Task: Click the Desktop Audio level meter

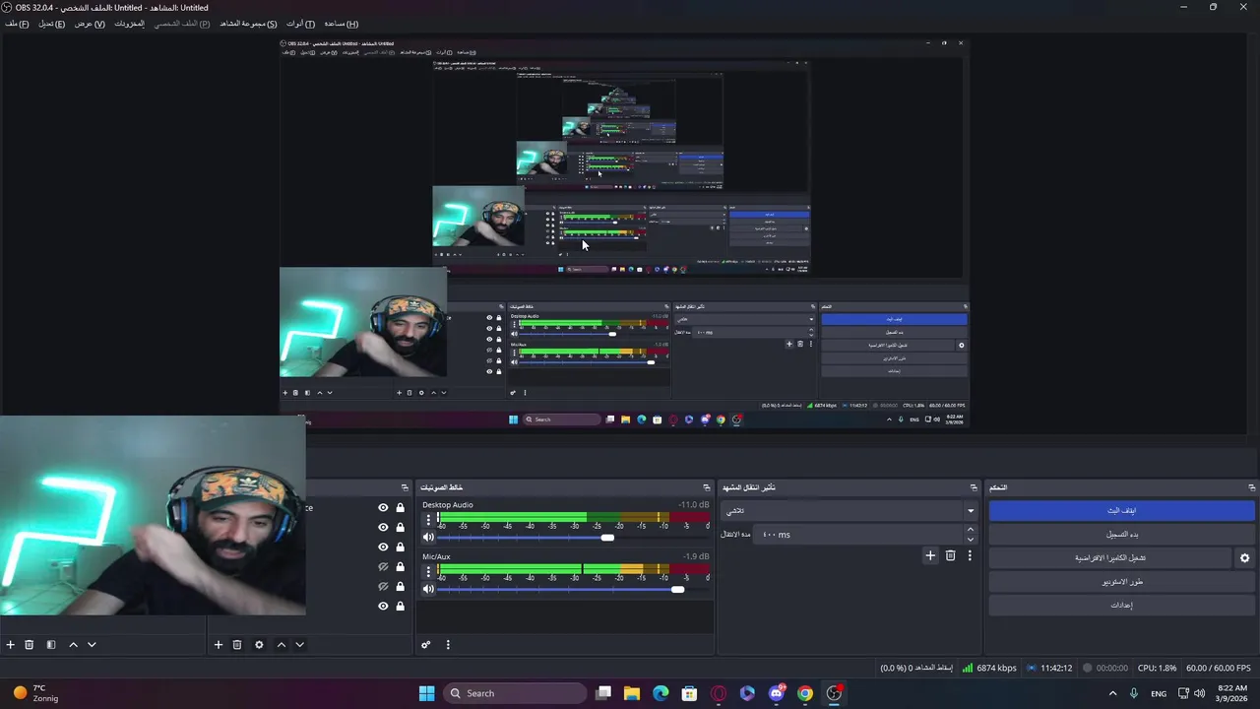Action: coord(574,518)
